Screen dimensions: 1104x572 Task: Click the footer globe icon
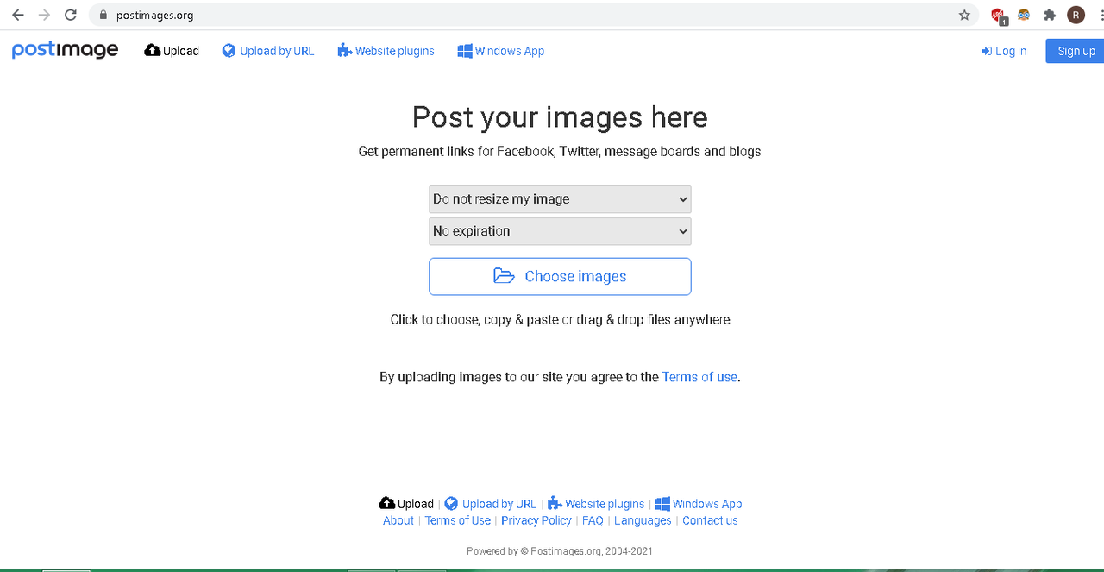click(x=451, y=503)
